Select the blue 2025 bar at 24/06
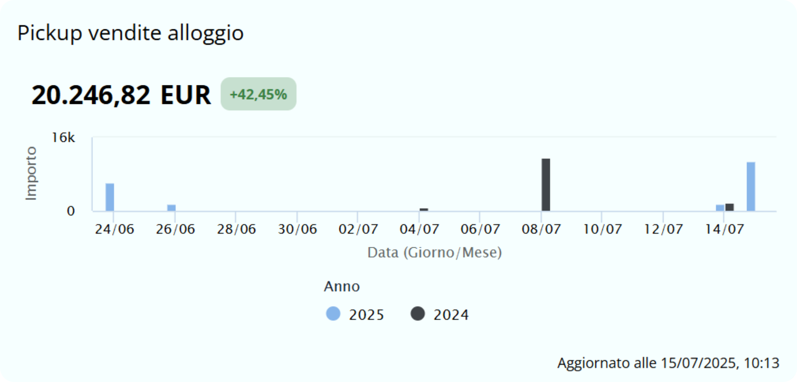Image resolution: width=797 pixels, height=382 pixels. pos(110,197)
